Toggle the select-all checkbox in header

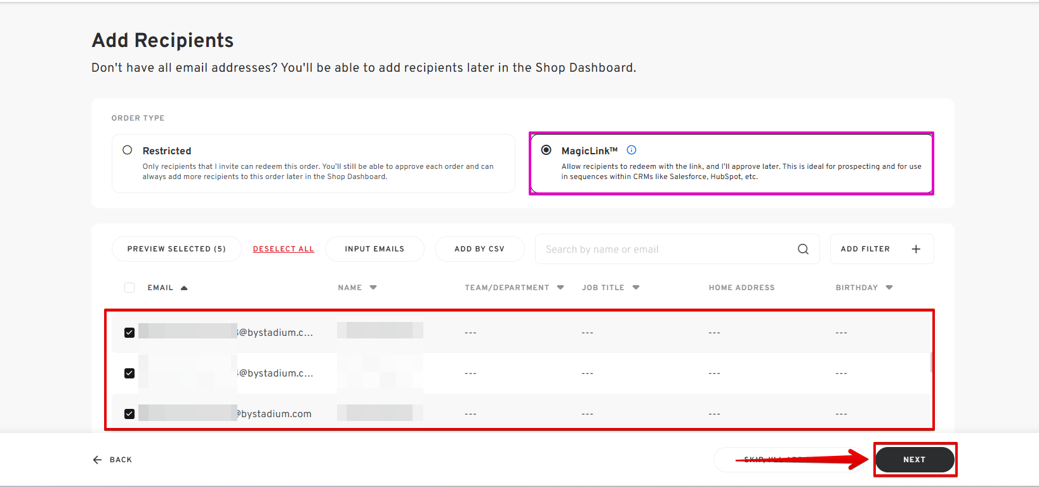coord(129,288)
